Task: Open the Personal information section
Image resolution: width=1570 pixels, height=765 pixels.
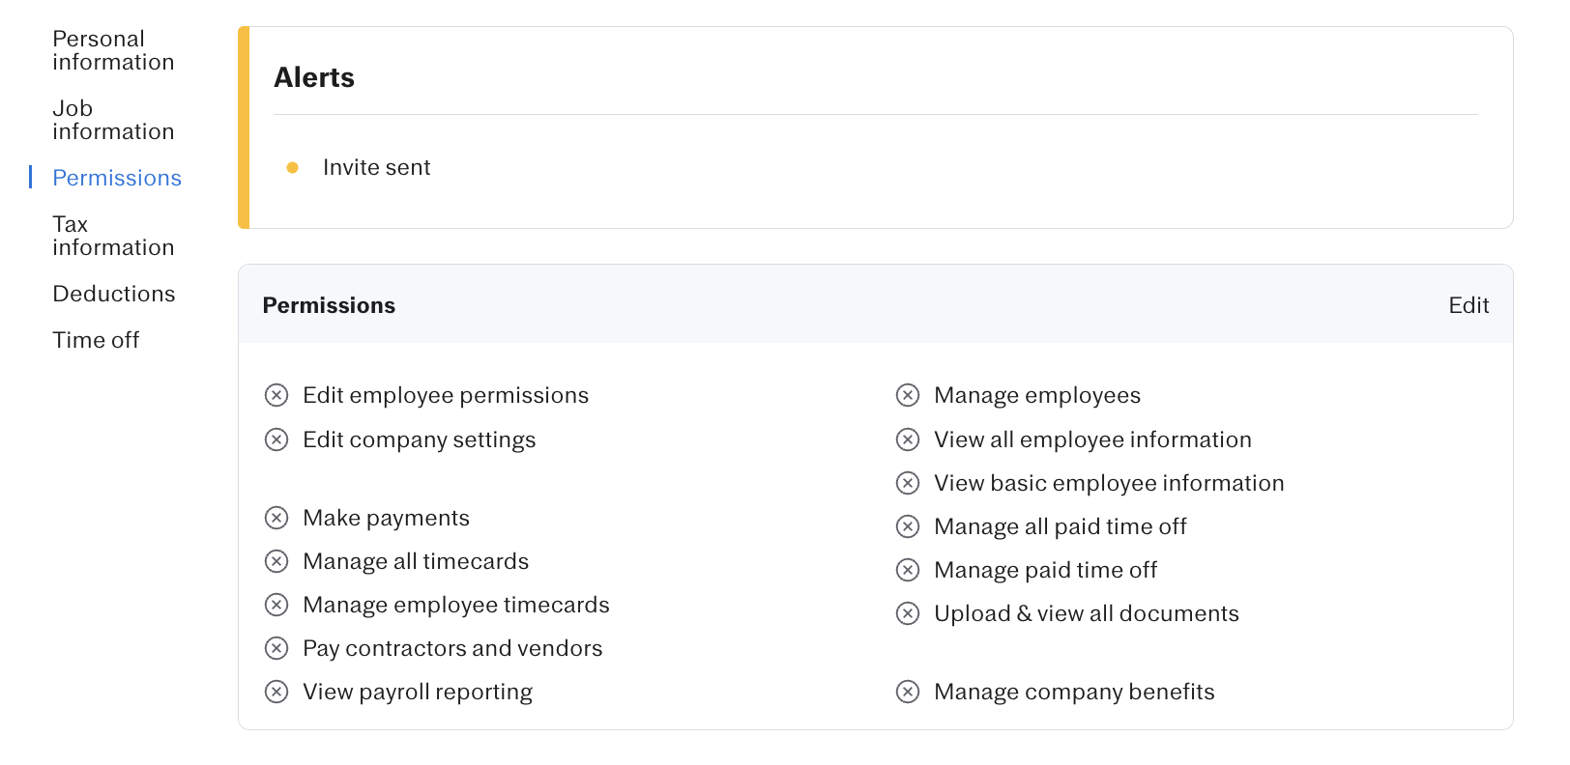Action: pyautogui.click(x=113, y=50)
